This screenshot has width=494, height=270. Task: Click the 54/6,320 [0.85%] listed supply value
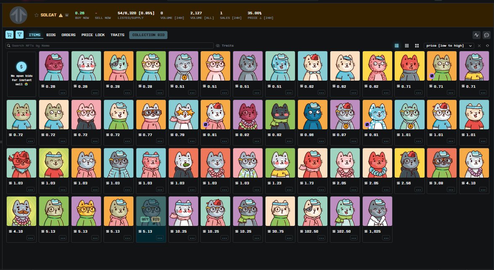[x=136, y=13]
